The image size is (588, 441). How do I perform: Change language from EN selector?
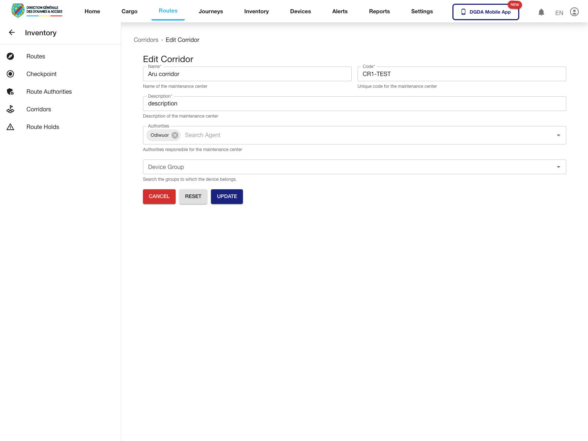click(559, 13)
